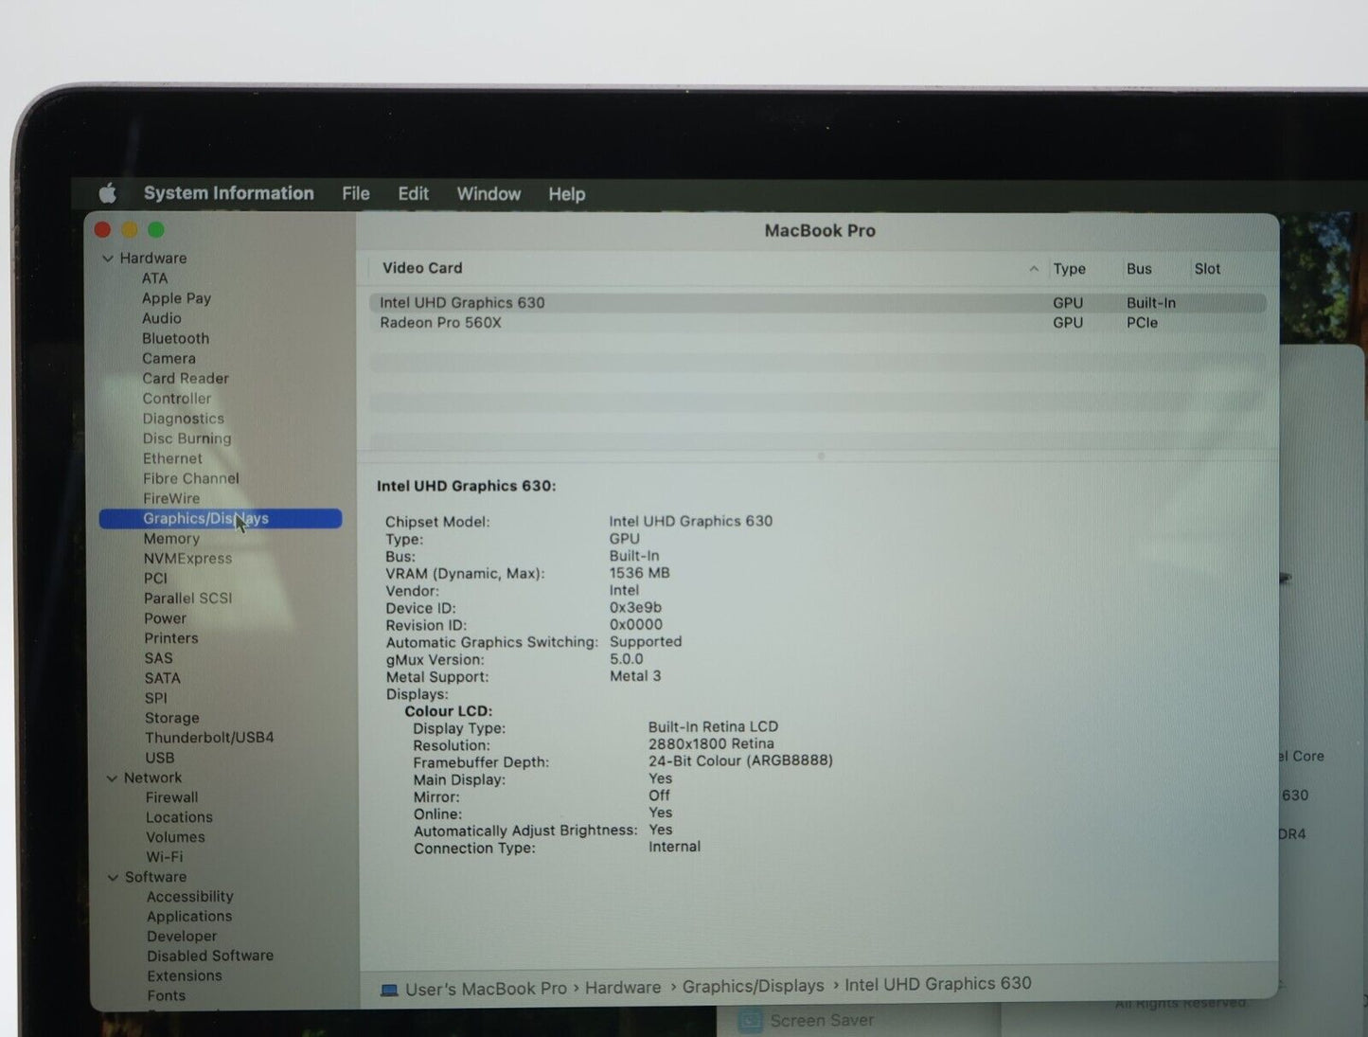
Task: Select Power in the sidebar
Action: (165, 618)
